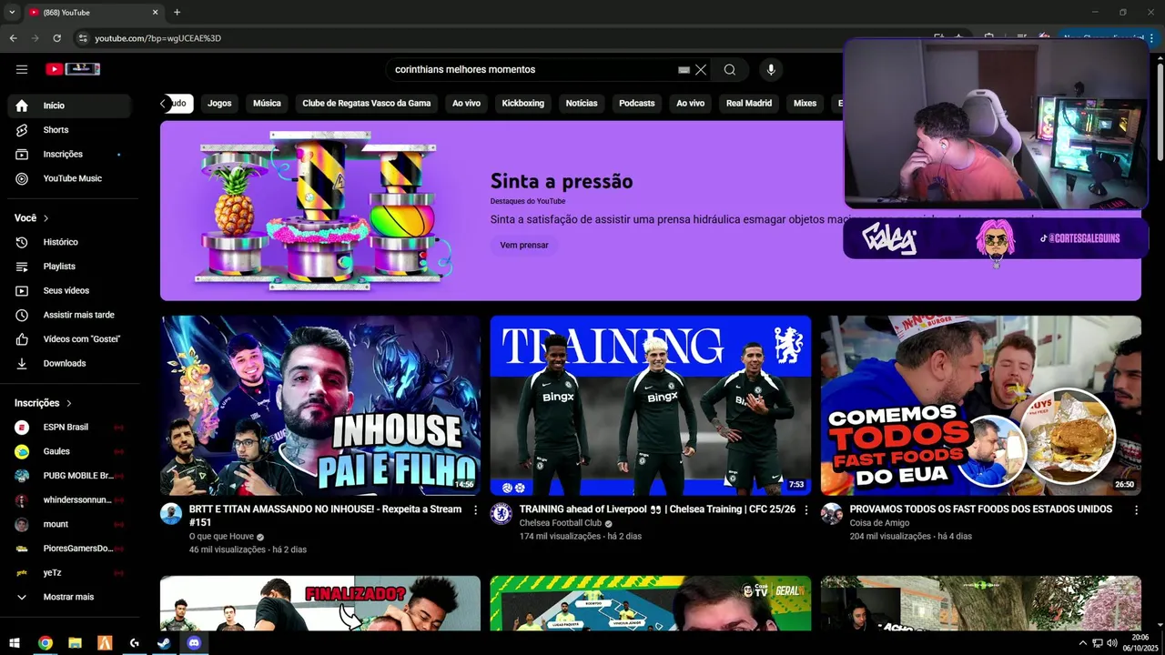Open Playlists in sidebar

69,267
